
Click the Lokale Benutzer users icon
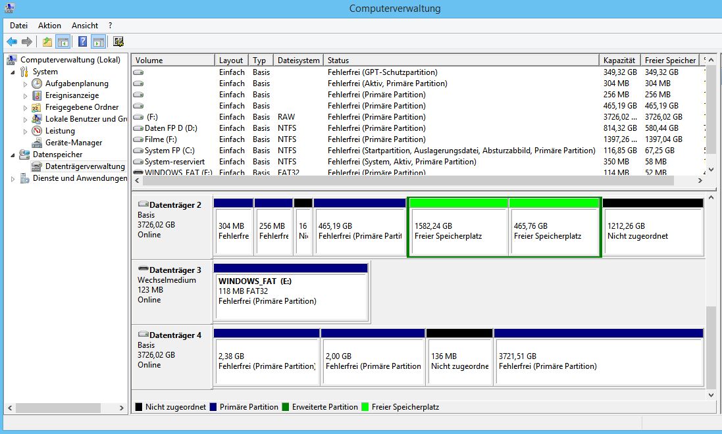[37, 119]
